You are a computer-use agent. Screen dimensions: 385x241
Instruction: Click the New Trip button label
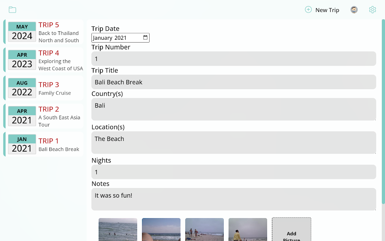pyautogui.click(x=327, y=10)
